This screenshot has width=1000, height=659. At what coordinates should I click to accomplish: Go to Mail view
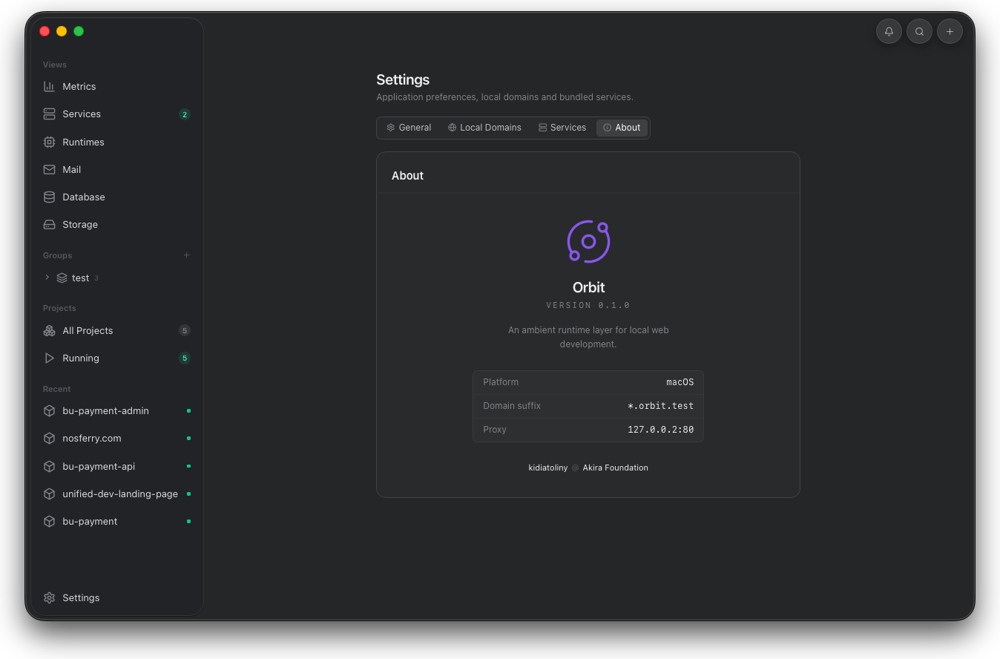(116, 169)
